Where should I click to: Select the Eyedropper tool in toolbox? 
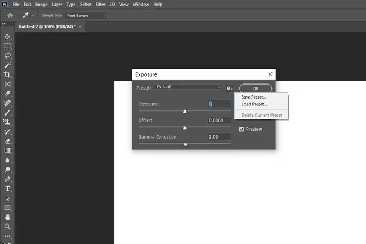[x=7, y=94]
